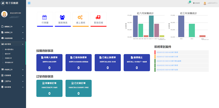Screen dimensions: 219x108
Task: Click the 服務專員 people icon
Action: [62, 17]
